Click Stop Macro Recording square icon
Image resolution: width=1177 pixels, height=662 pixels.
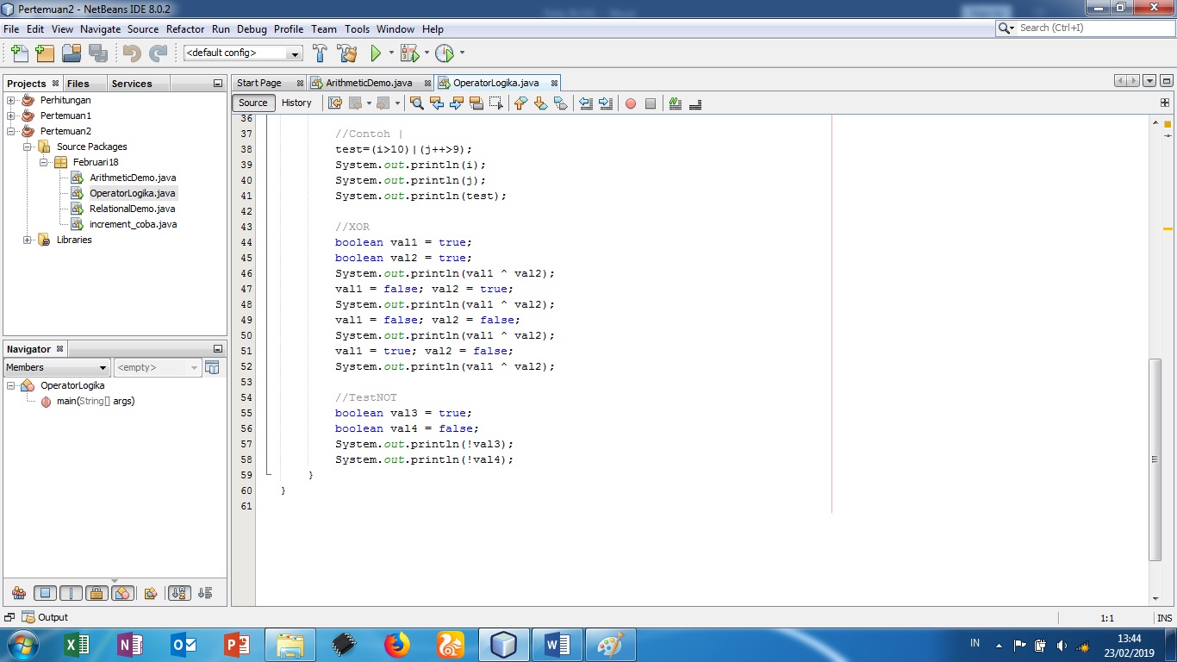[x=651, y=103]
